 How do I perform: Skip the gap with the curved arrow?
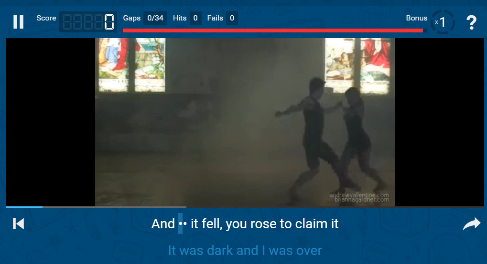click(472, 223)
